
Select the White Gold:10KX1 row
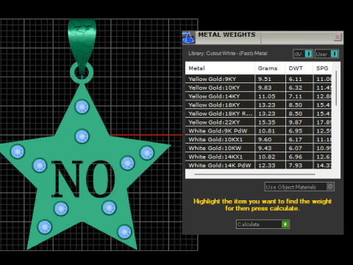258,139
